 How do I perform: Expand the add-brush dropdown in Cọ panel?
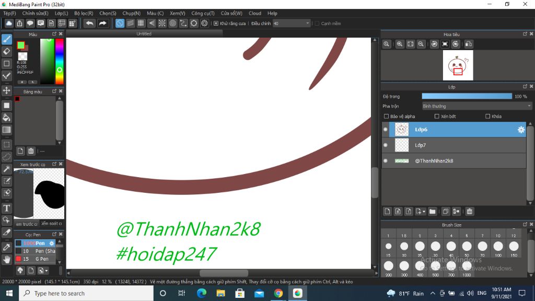[46, 271]
